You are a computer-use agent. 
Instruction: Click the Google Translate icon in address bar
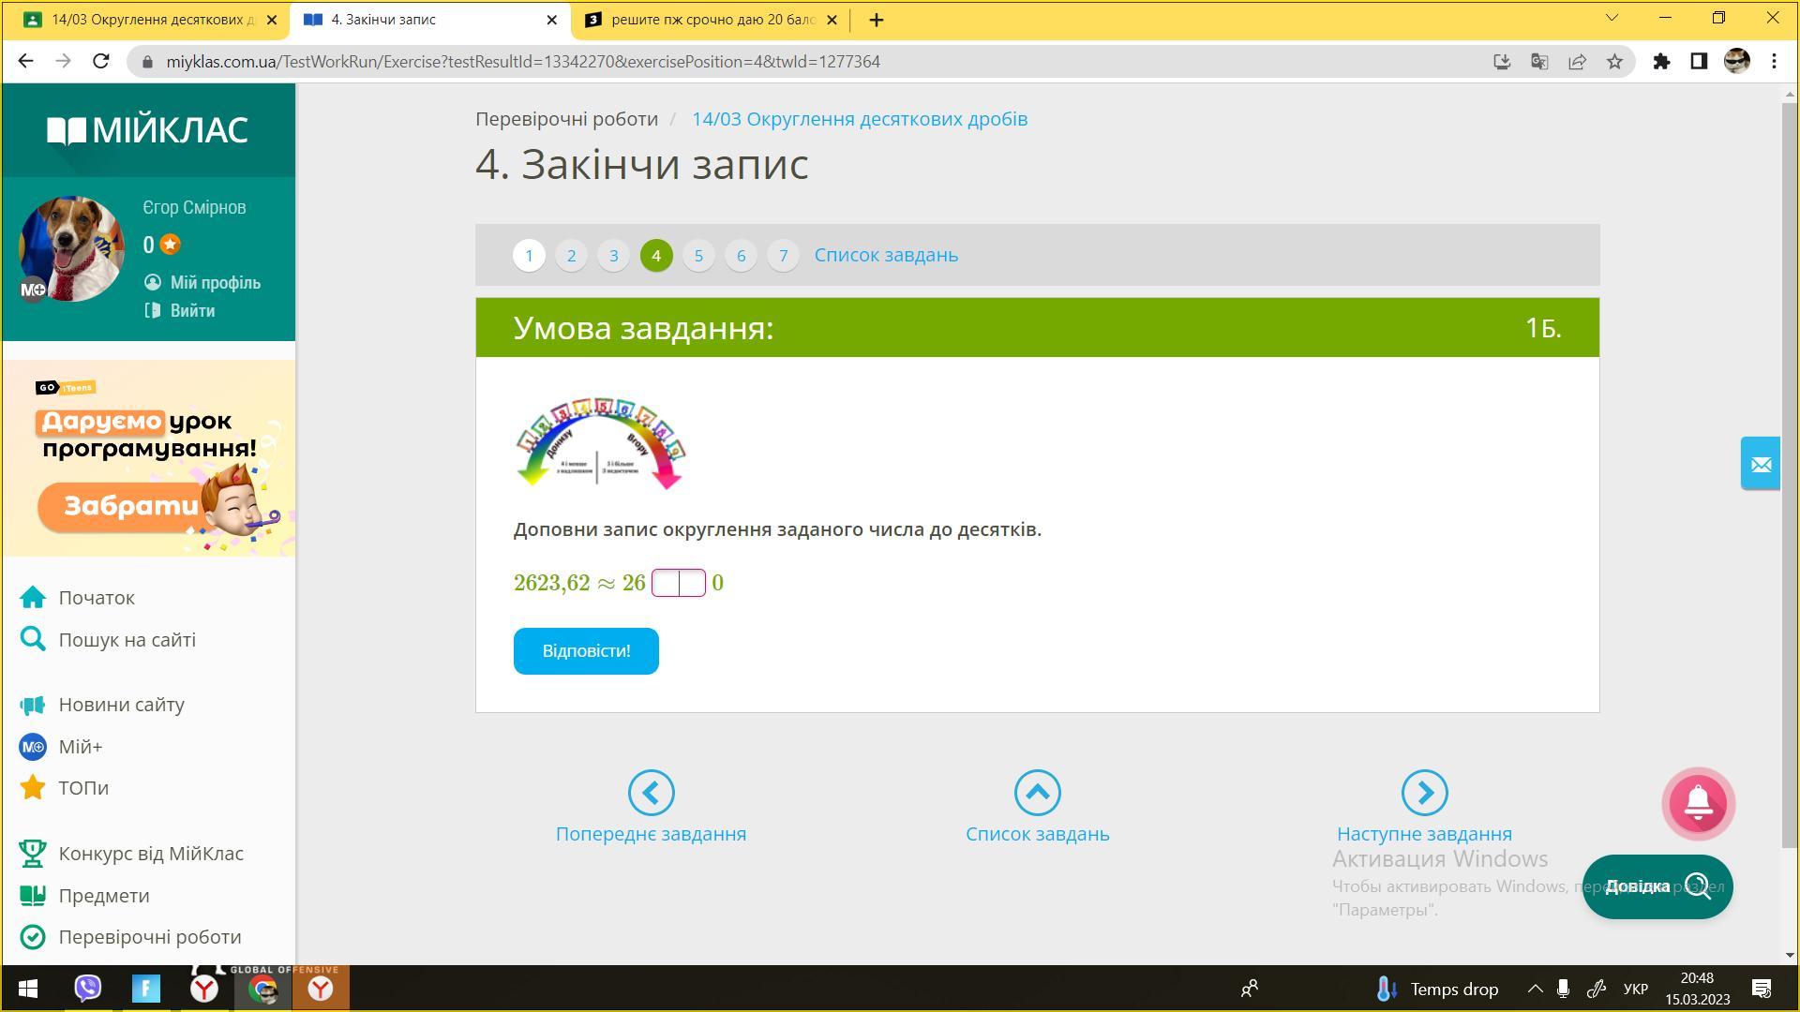pos(1539,62)
